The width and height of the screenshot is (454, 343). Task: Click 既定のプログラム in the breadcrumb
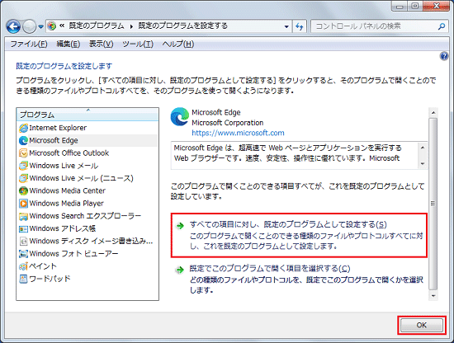(x=97, y=26)
